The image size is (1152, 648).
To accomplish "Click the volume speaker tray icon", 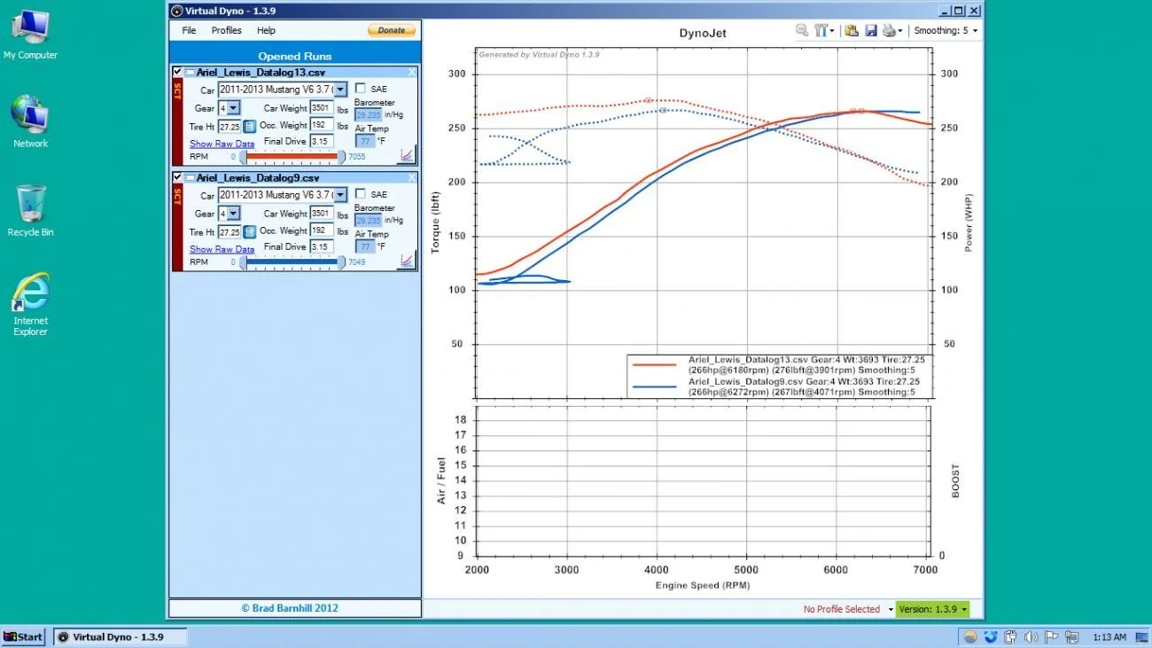I will [x=1031, y=636].
